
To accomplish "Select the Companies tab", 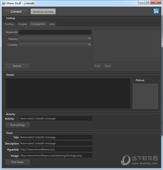I will [x=38, y=24].
